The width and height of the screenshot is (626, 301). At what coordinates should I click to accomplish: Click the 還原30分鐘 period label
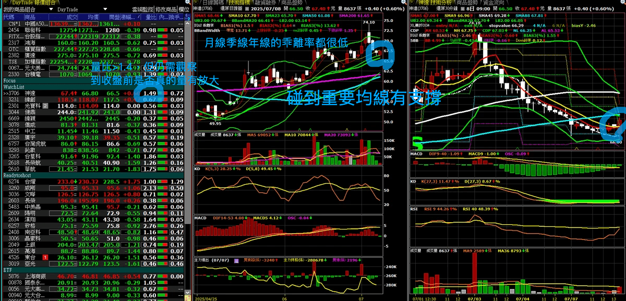[447, 9]
